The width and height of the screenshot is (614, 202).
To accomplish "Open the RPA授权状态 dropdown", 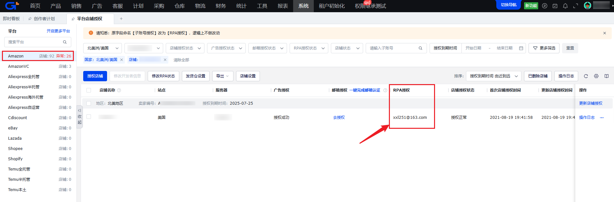I will [309, 48].
